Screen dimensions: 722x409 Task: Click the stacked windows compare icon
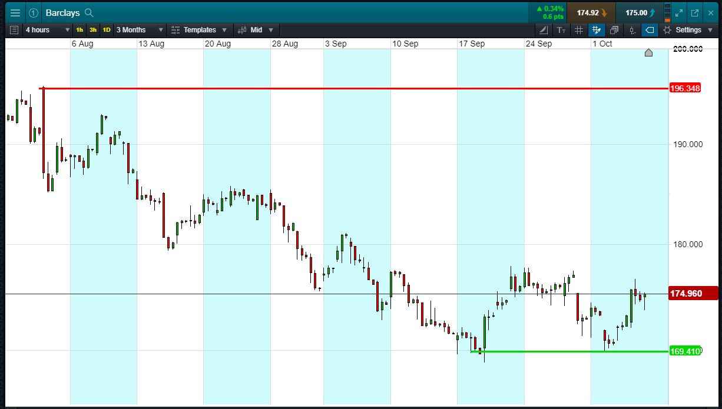pyautogui.click(x=614, y=30)
